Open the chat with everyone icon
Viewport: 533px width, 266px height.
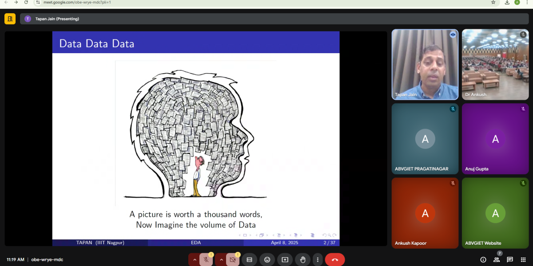coord(510,259)
